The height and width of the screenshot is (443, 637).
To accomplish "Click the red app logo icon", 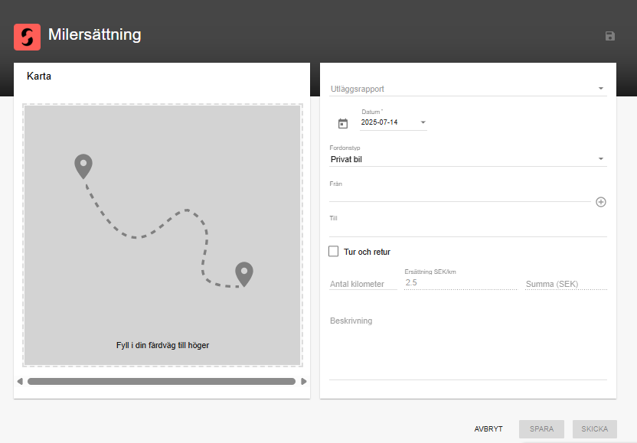I will point(28,37).
